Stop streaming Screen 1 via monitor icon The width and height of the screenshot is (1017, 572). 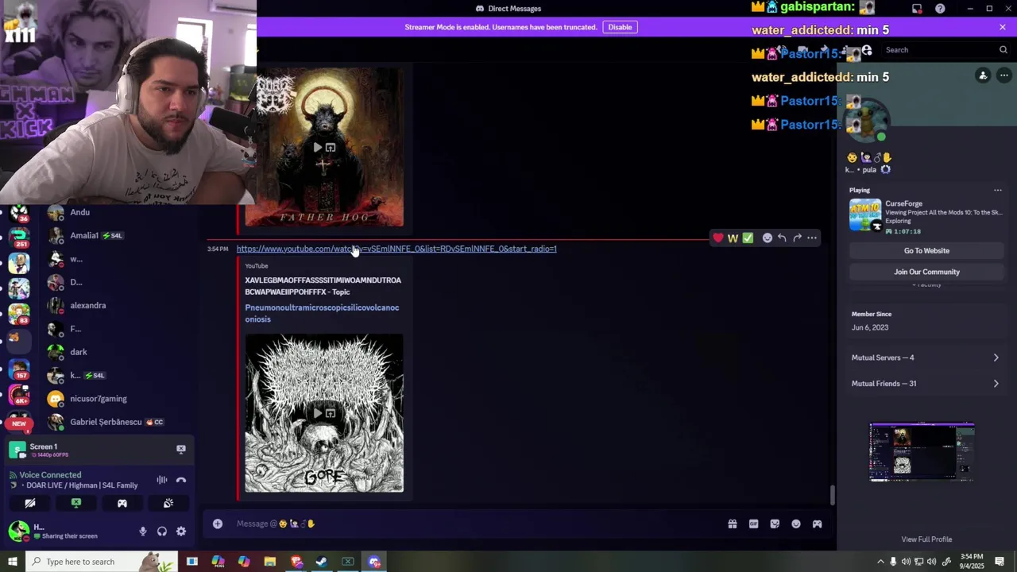tap(181, 449)
